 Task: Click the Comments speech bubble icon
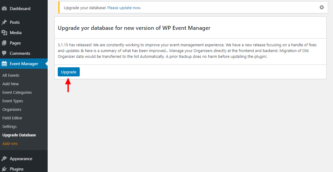coord(4,53)
